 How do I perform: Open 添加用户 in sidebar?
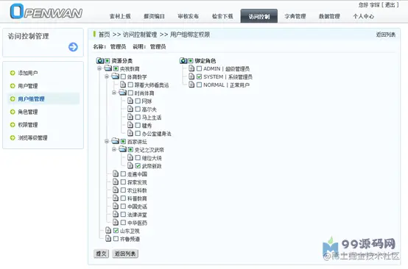coord(28,73)
